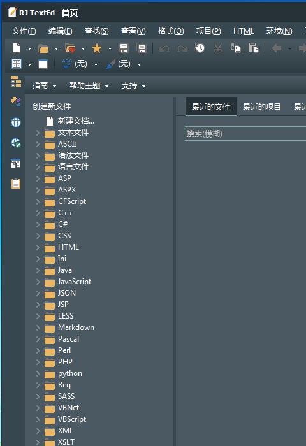The height and width of the screenshot is (446, 306).
Task: Open the pencil tools sidebar icon
Action: pyautogui.click(x=16, y=101)
